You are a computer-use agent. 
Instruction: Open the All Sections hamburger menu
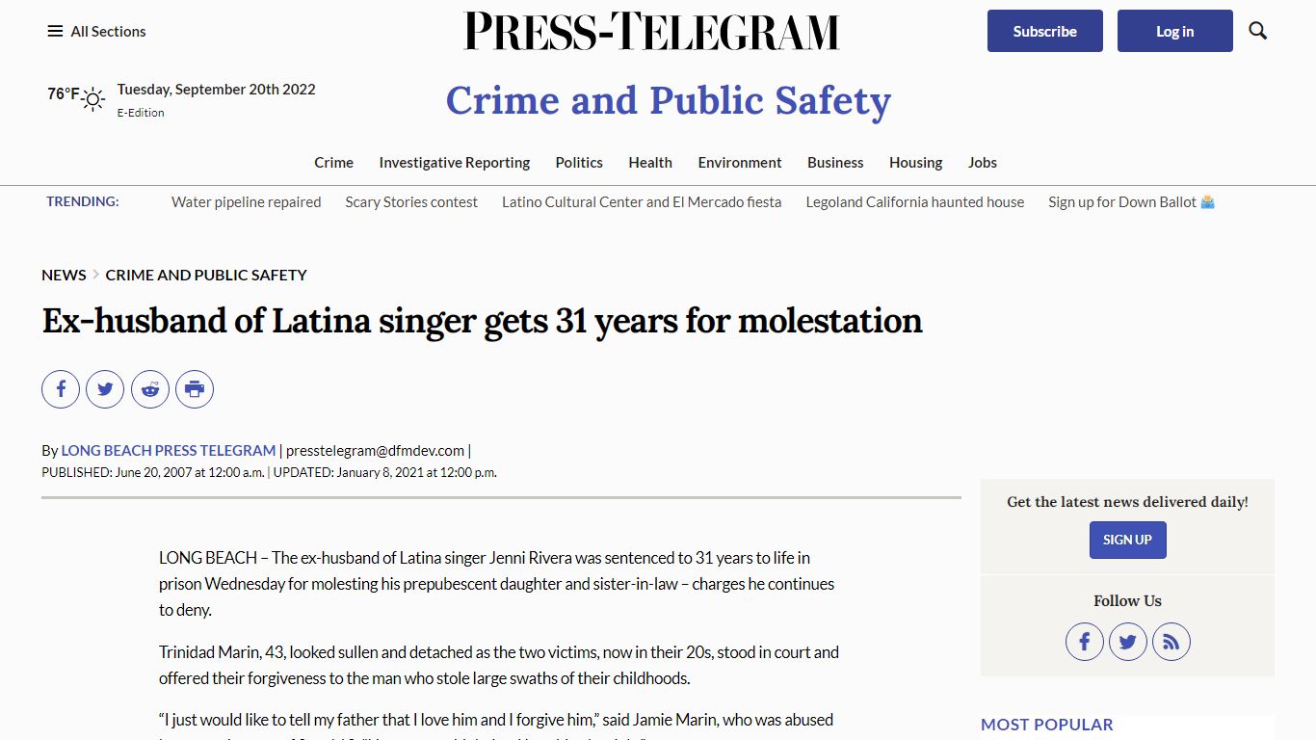coord(96,31)
